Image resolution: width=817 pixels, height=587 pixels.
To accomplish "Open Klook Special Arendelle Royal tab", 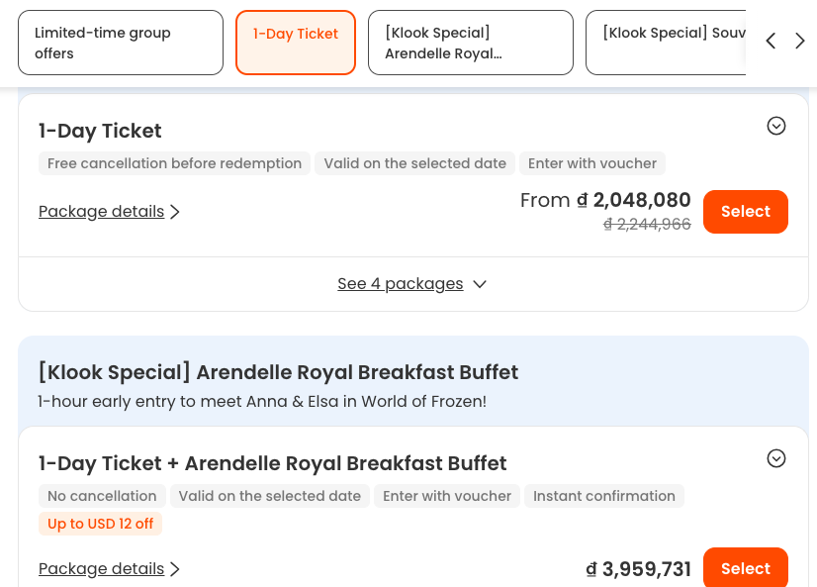I will click(471, 43).
